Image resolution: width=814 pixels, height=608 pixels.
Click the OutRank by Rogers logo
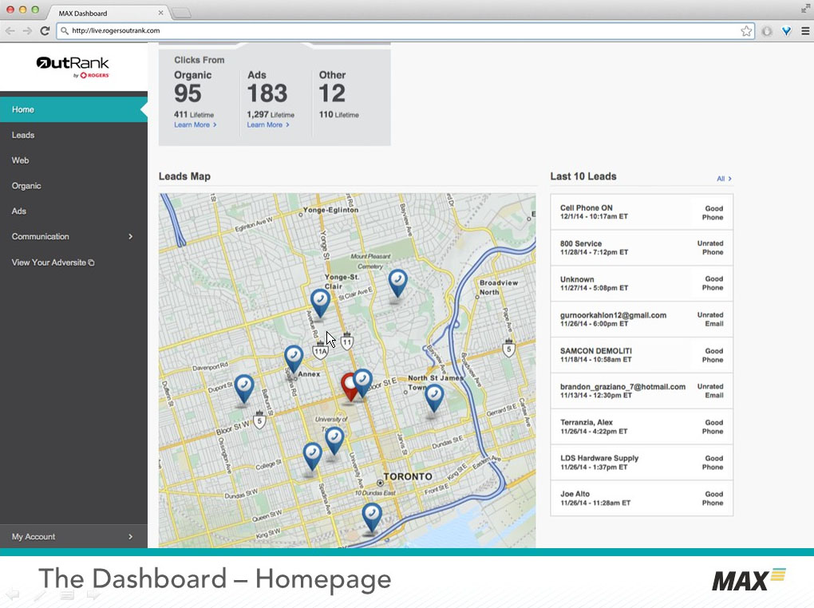(x=73, y=67)
